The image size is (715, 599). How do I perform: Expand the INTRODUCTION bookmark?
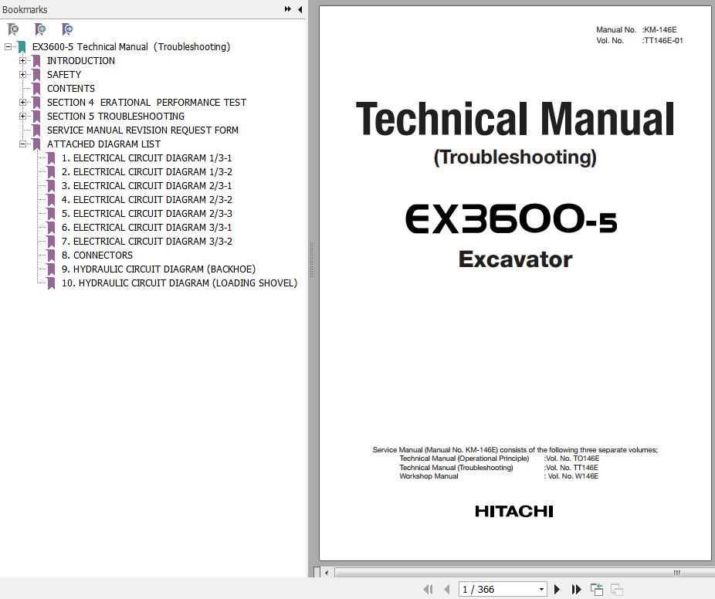pos(22,61)
